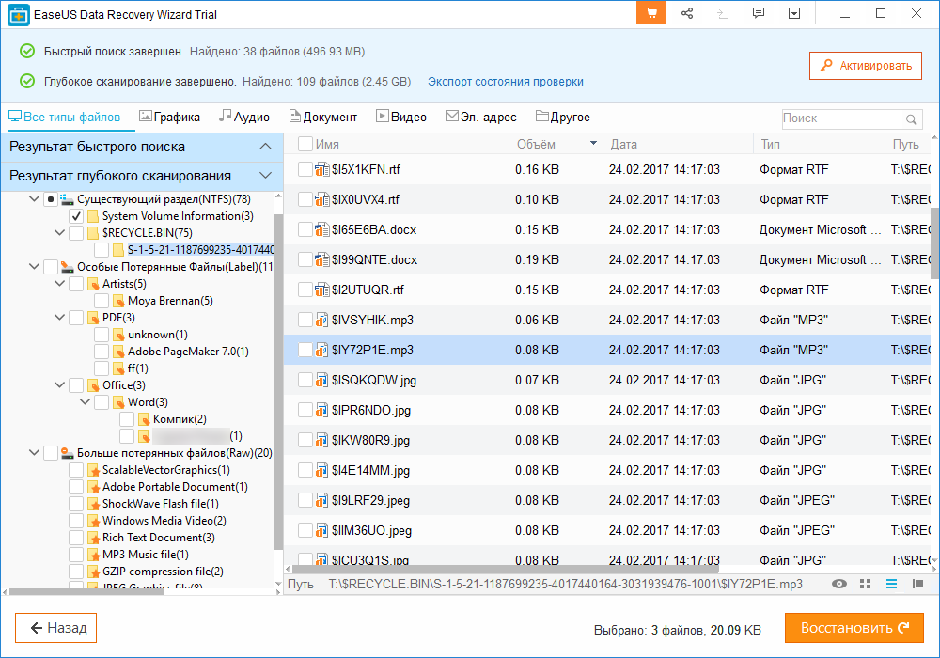
Task: Collapse the Существующий раздел(NTFS) tree node
Action: point(34,199)
